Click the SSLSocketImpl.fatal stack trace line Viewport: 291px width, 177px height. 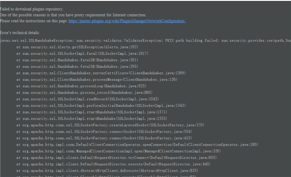[82, 54]
